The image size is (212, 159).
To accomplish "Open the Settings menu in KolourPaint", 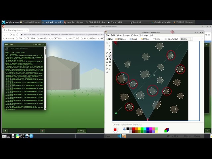I will click(x=143, y=35).
